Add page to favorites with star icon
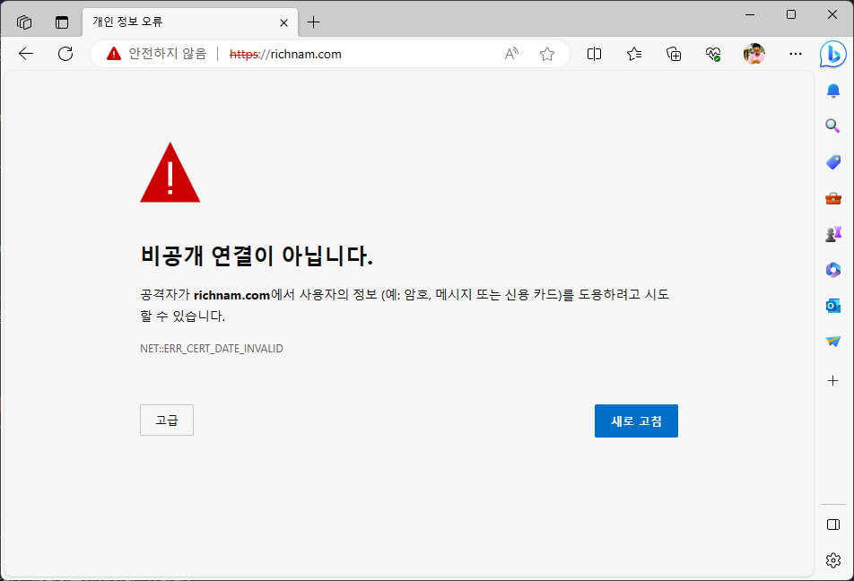This screenshot has width=854, height=581. [x=547, y=54]
